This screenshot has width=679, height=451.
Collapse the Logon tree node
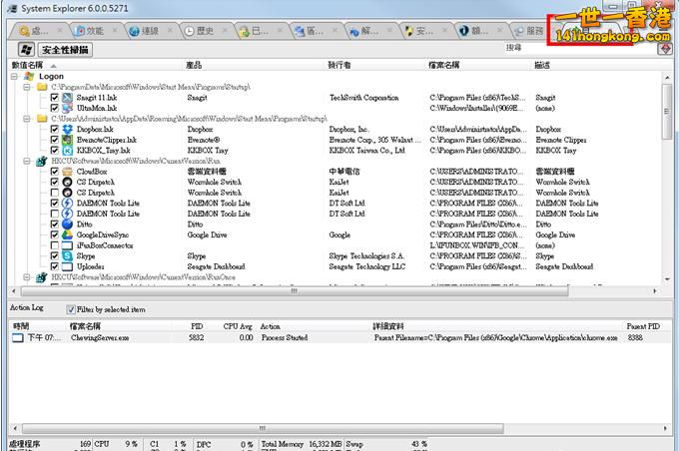(x=14, y=76)
